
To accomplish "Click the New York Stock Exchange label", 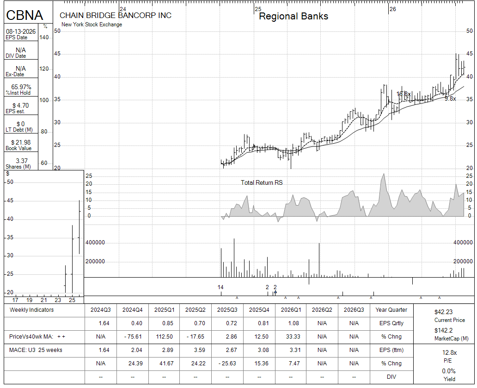I will (92, 24).
